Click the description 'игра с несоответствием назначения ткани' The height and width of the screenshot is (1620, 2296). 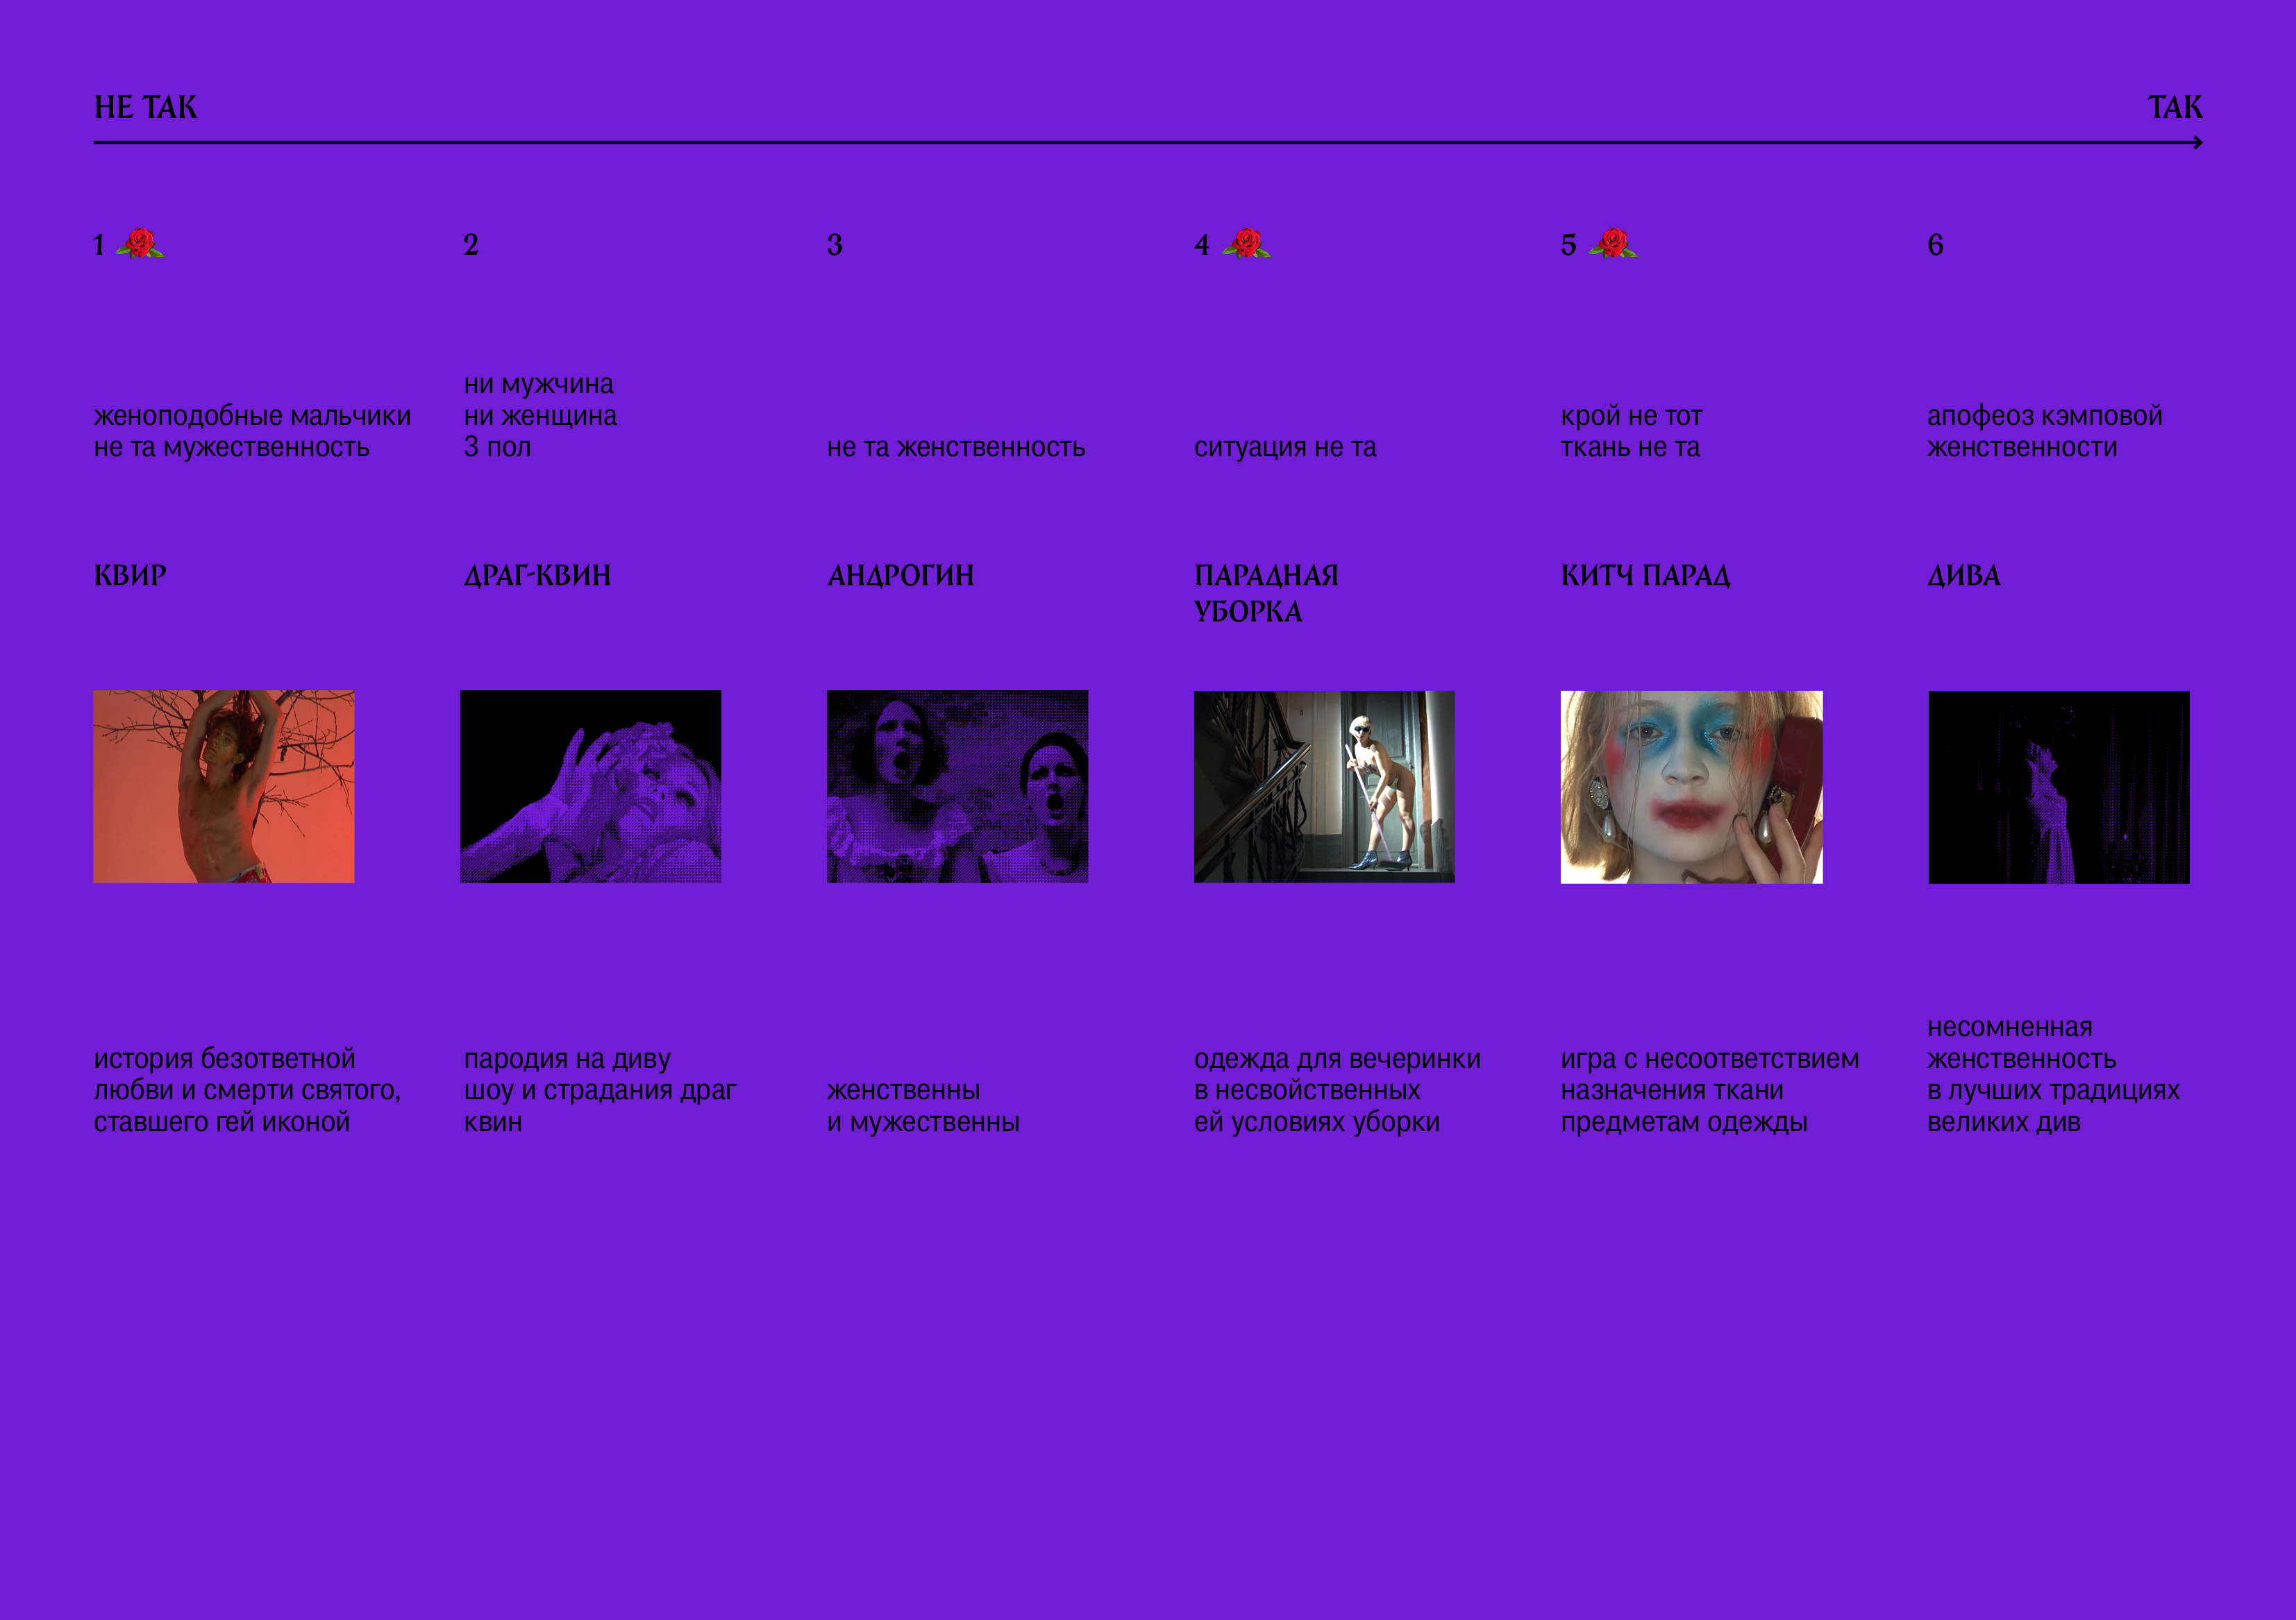[1710, 1074]
